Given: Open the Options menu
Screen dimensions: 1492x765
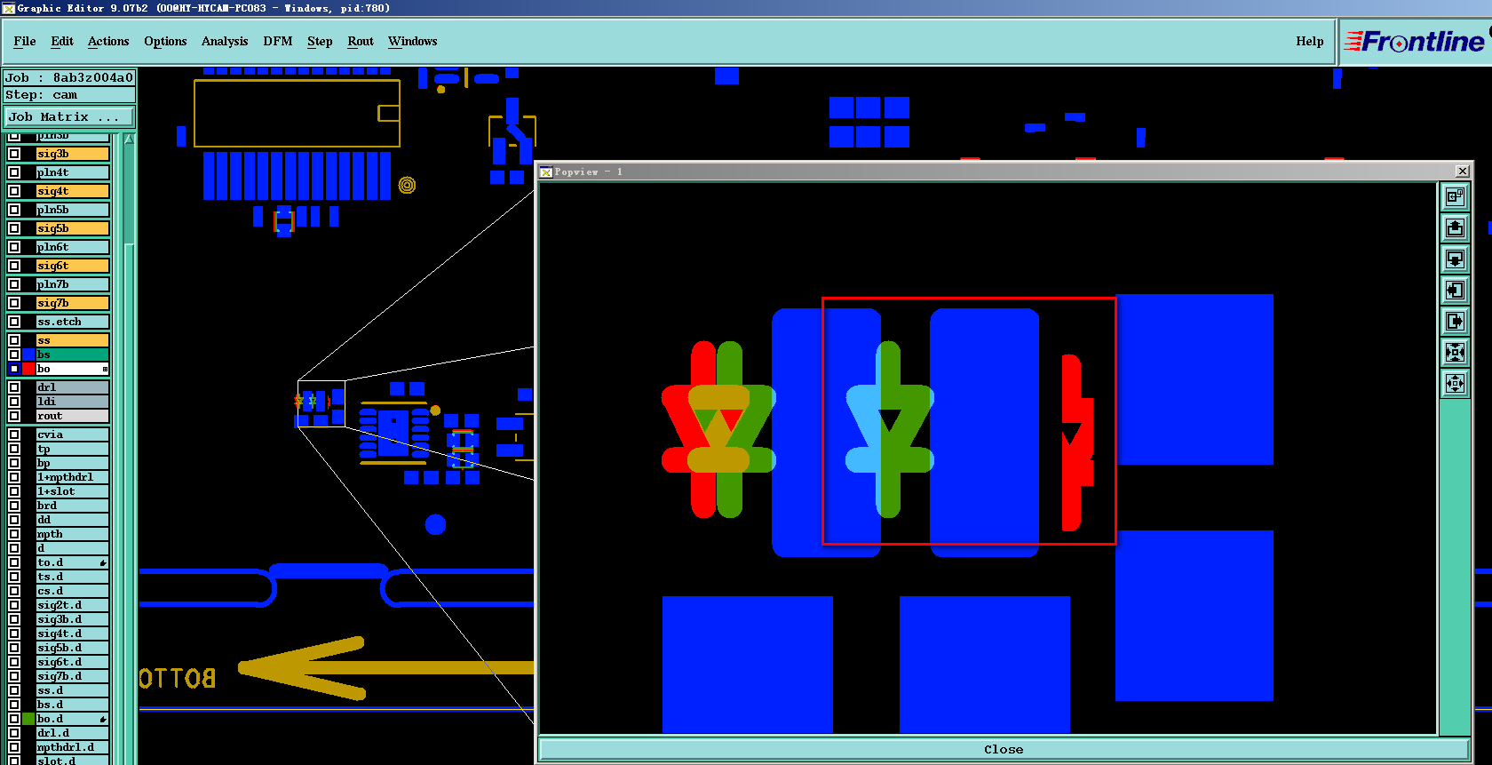Looking at the screenshot, I should tap(165, 42).
